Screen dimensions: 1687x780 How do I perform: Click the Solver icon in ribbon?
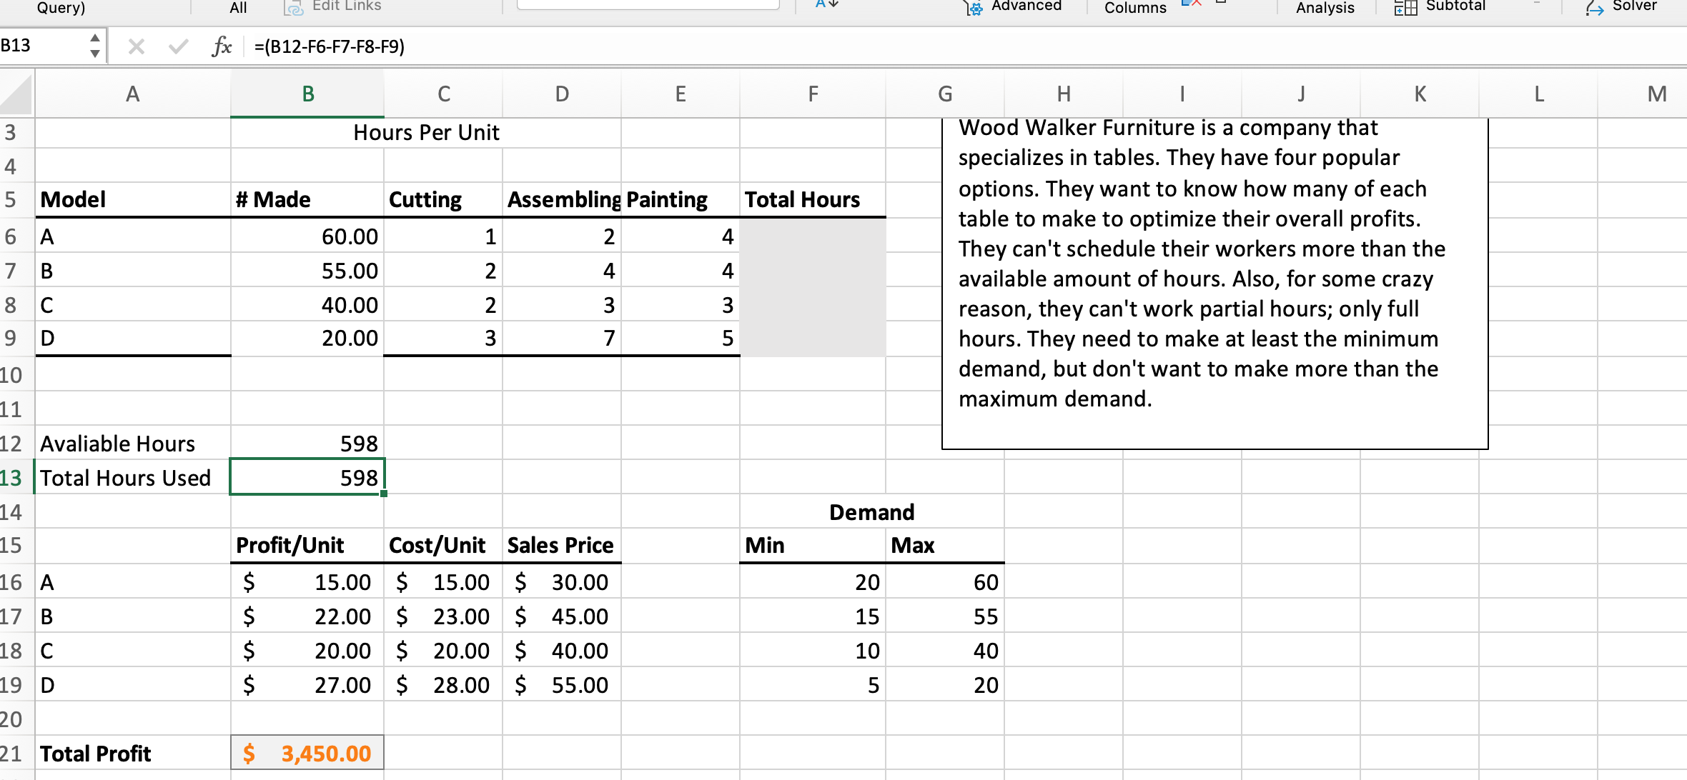tap(1594, 8)
